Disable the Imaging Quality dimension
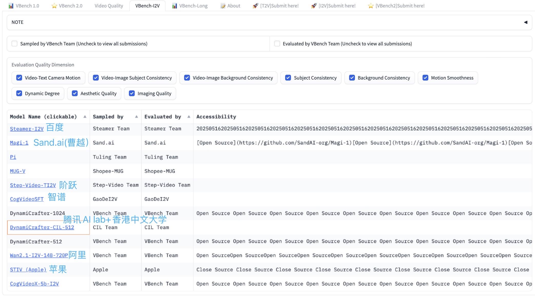This screenshot has width=535, height=297. 132,93
